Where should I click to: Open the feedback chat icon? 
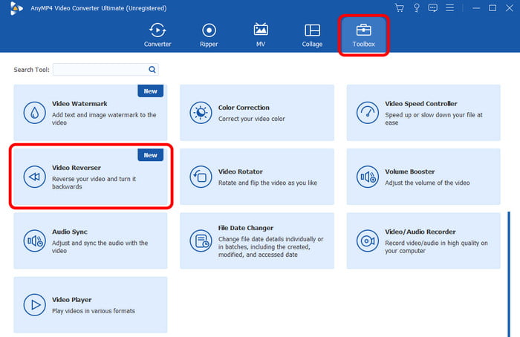coord(433,7)
